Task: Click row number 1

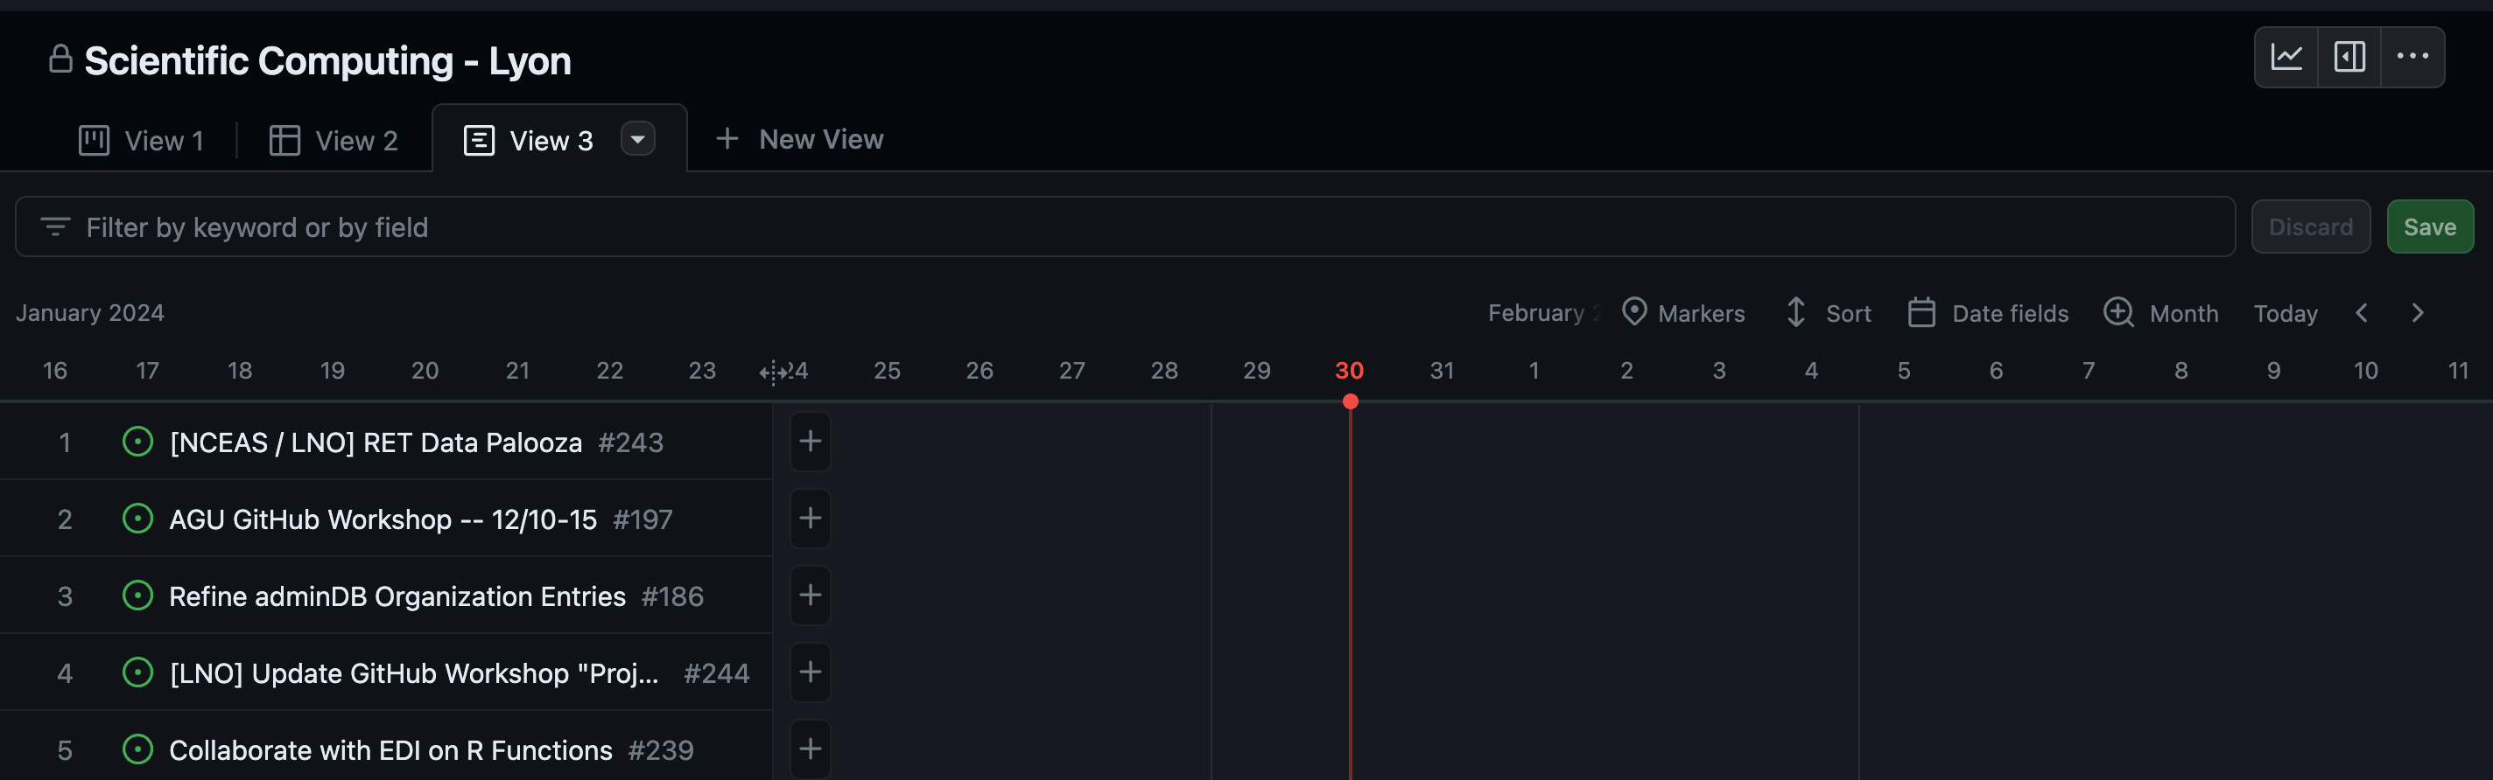Action: [x=65, y=442]
